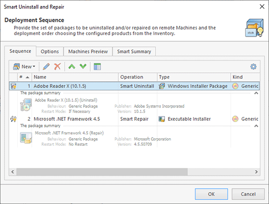Switch to the Options tab
The height and width of the screenshot is (204, 269).
(x=50, y=51)
